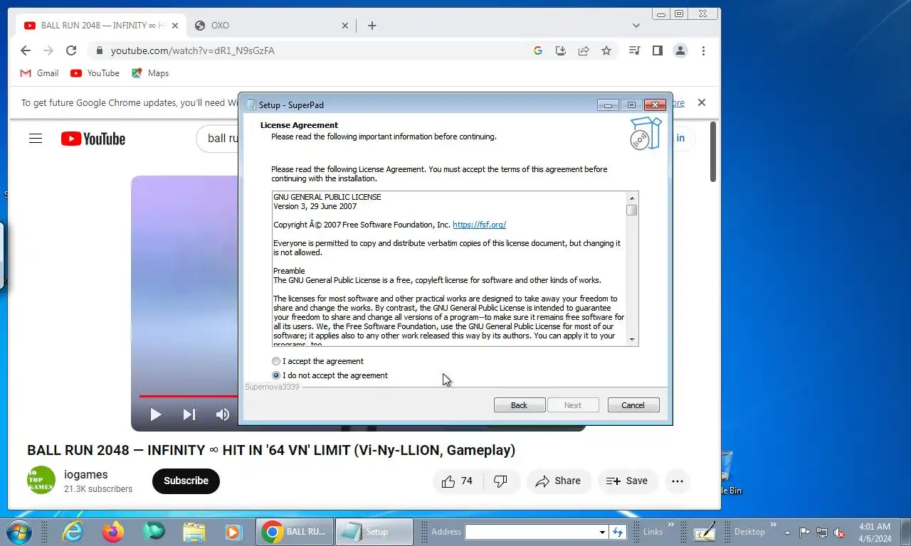The width and height of the screenshot is (911, 546).
Task: Save video to playlist
Action: pyautogui.click(x=627, y=481)
